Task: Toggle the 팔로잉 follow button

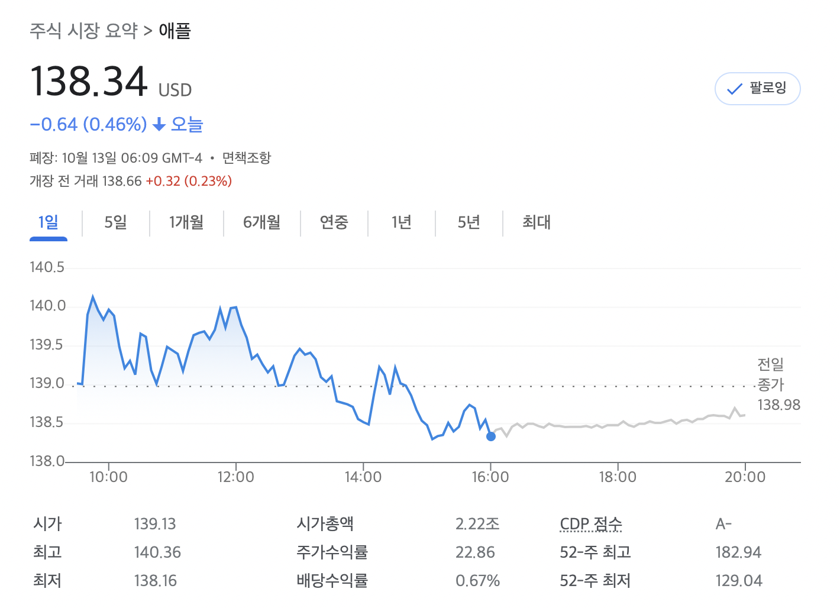Action: click(x=757, y=89)
